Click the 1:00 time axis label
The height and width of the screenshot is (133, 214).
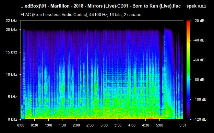tap(48, 125)
